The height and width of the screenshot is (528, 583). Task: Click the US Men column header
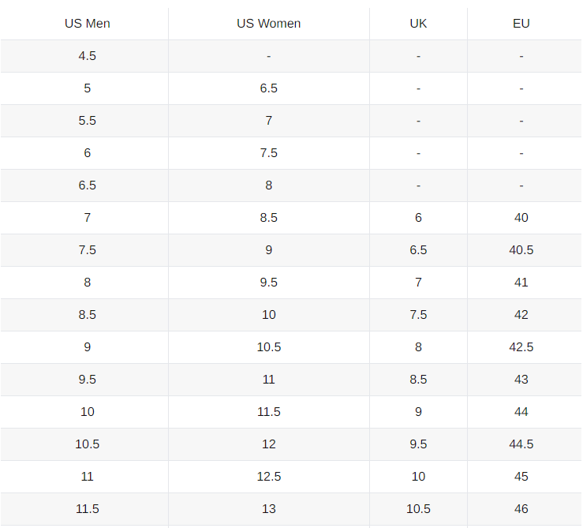tap(88, 24)
